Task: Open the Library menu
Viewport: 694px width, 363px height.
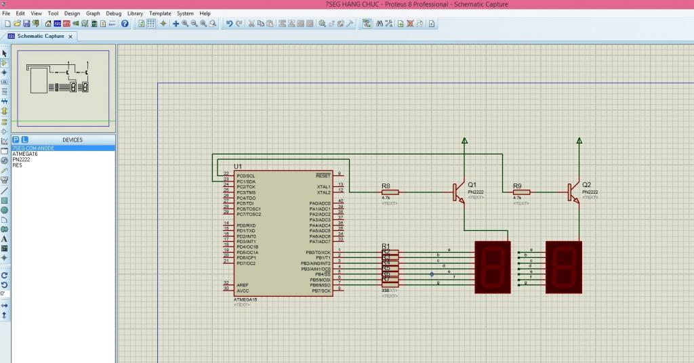Action: tap(135, 13)
